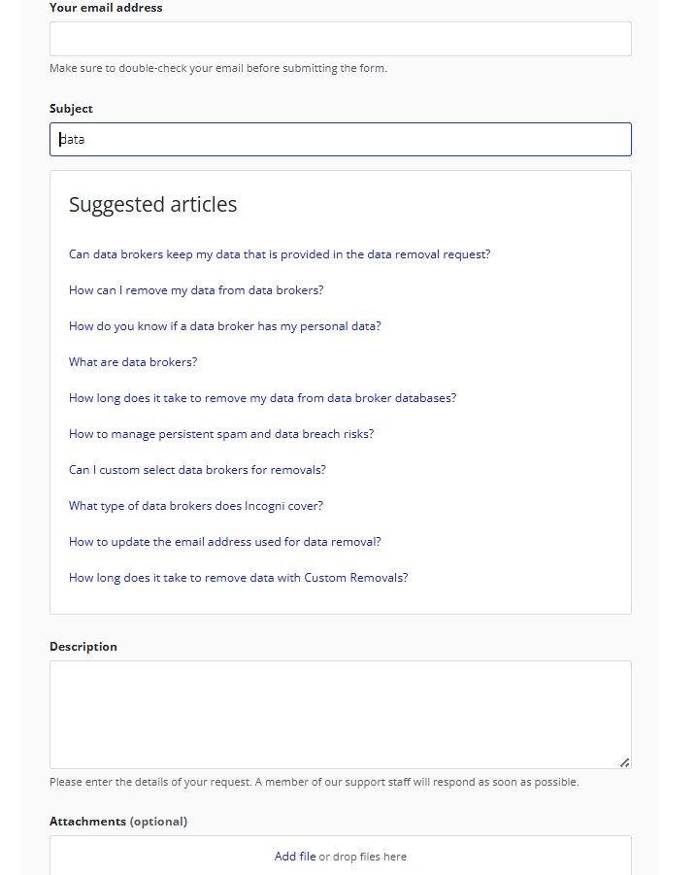Viewport: 696px width, 875px height.
Task: Open article about data removal timeframes
Action: tap(263, 397)
